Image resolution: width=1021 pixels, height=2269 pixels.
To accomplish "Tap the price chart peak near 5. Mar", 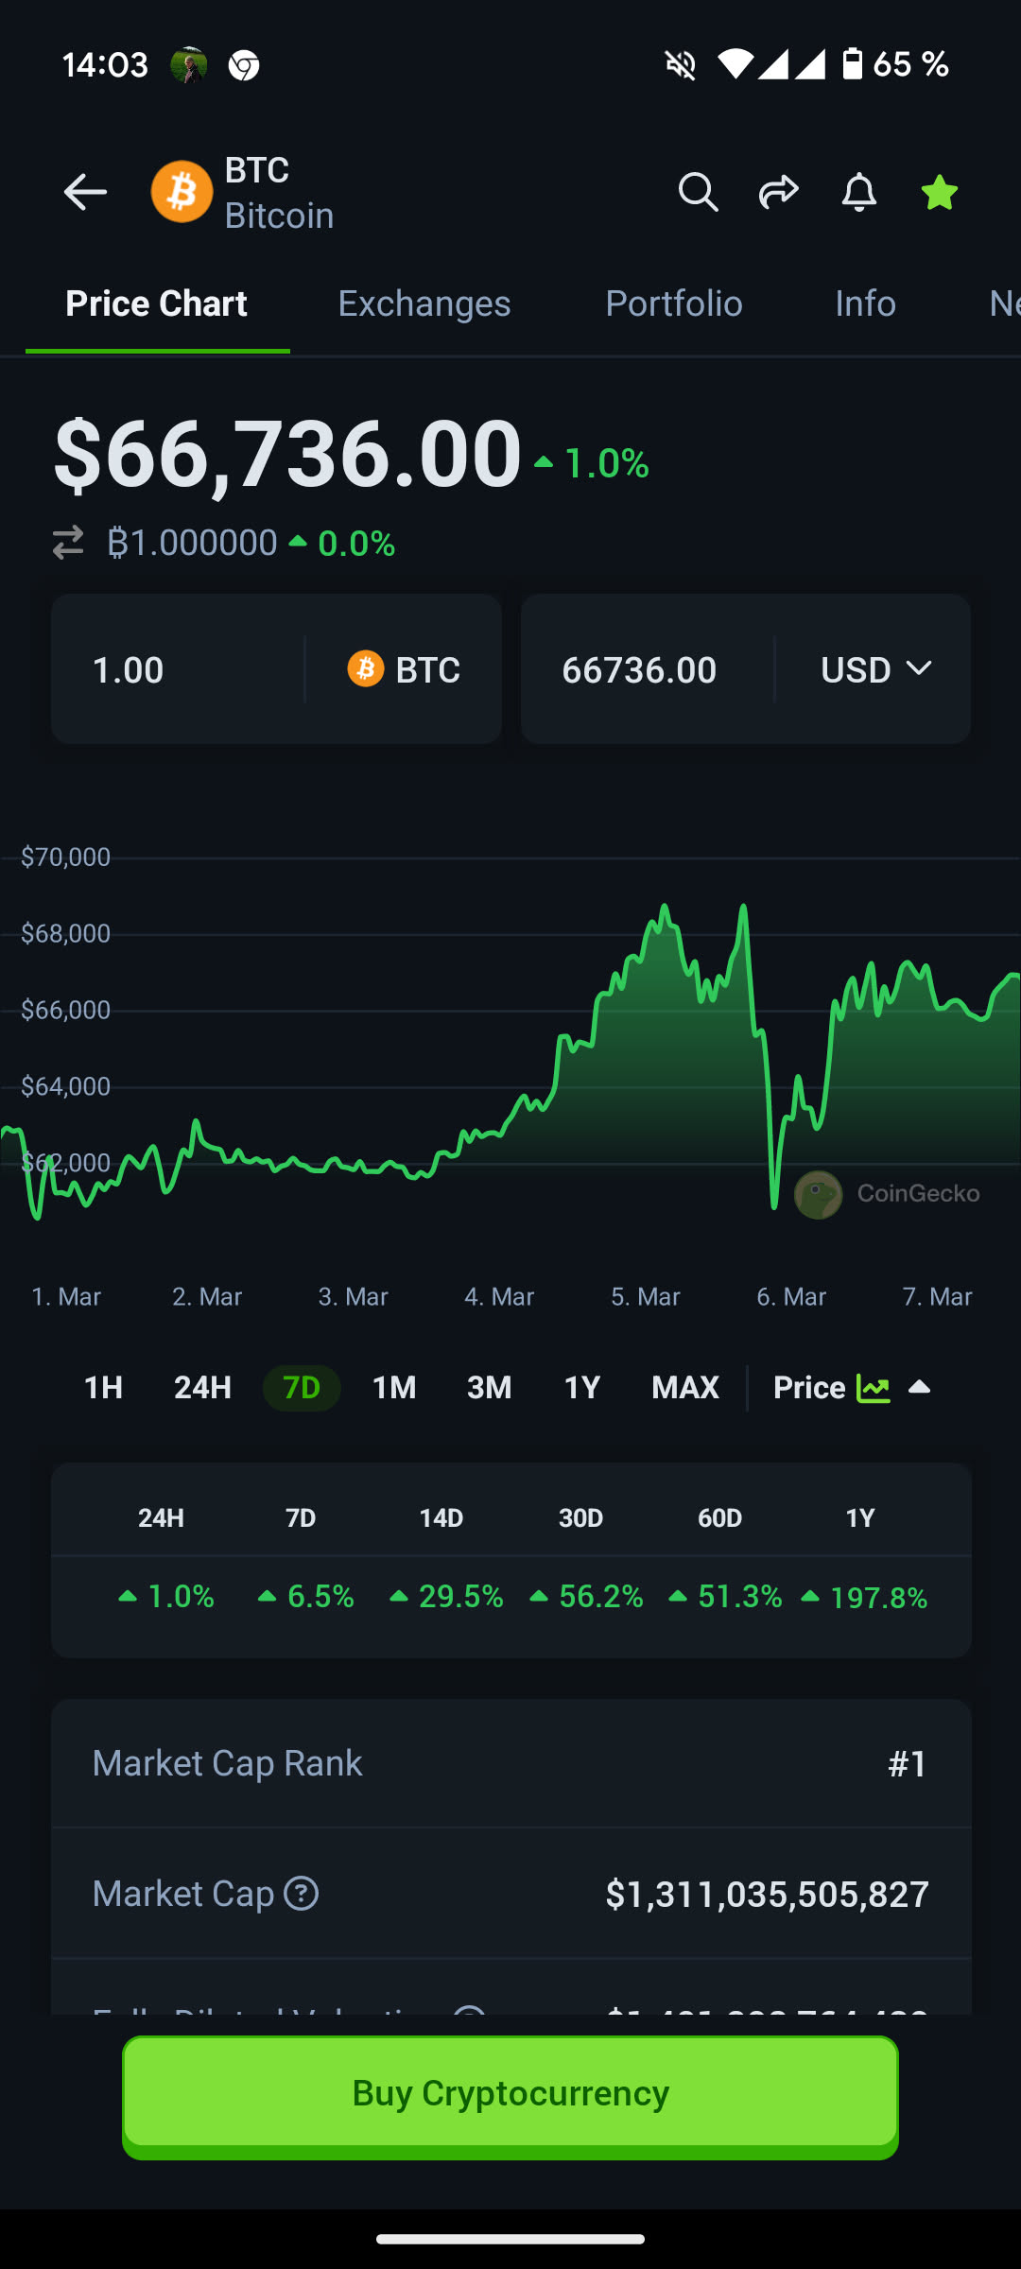I will [665, 909].
